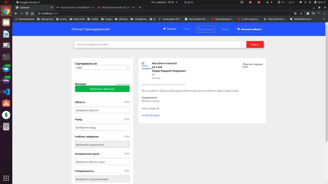Open the Chrome three-dot menu
The height and width of the screenshot is (184, 328).
pyautogui.click(x=324, y=14)
